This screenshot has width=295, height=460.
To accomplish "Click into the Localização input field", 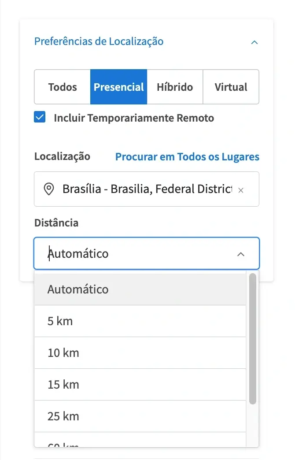I will (x=147, y=189).
